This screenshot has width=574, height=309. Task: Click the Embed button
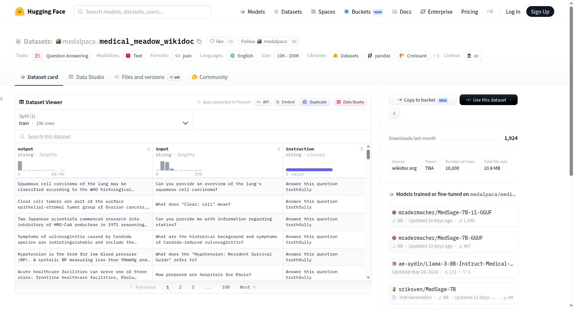coord(285,102)
